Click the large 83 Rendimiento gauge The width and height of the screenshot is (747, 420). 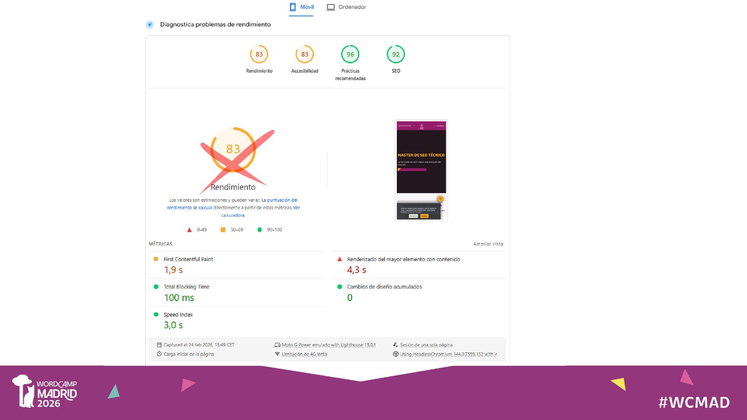coord(233,149)
